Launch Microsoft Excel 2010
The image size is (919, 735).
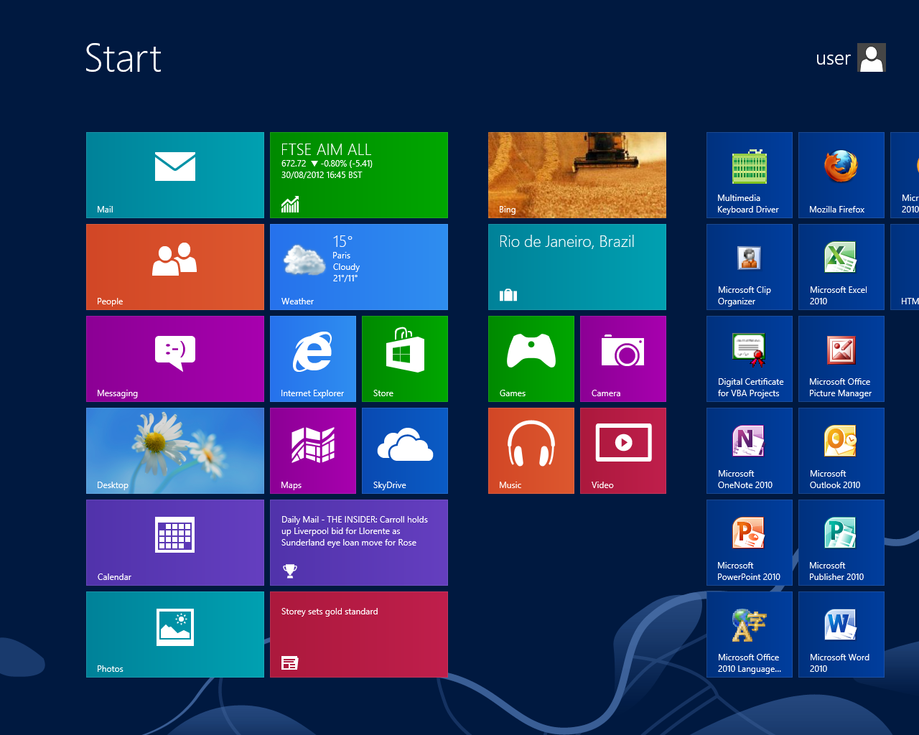tap(841, 267)
